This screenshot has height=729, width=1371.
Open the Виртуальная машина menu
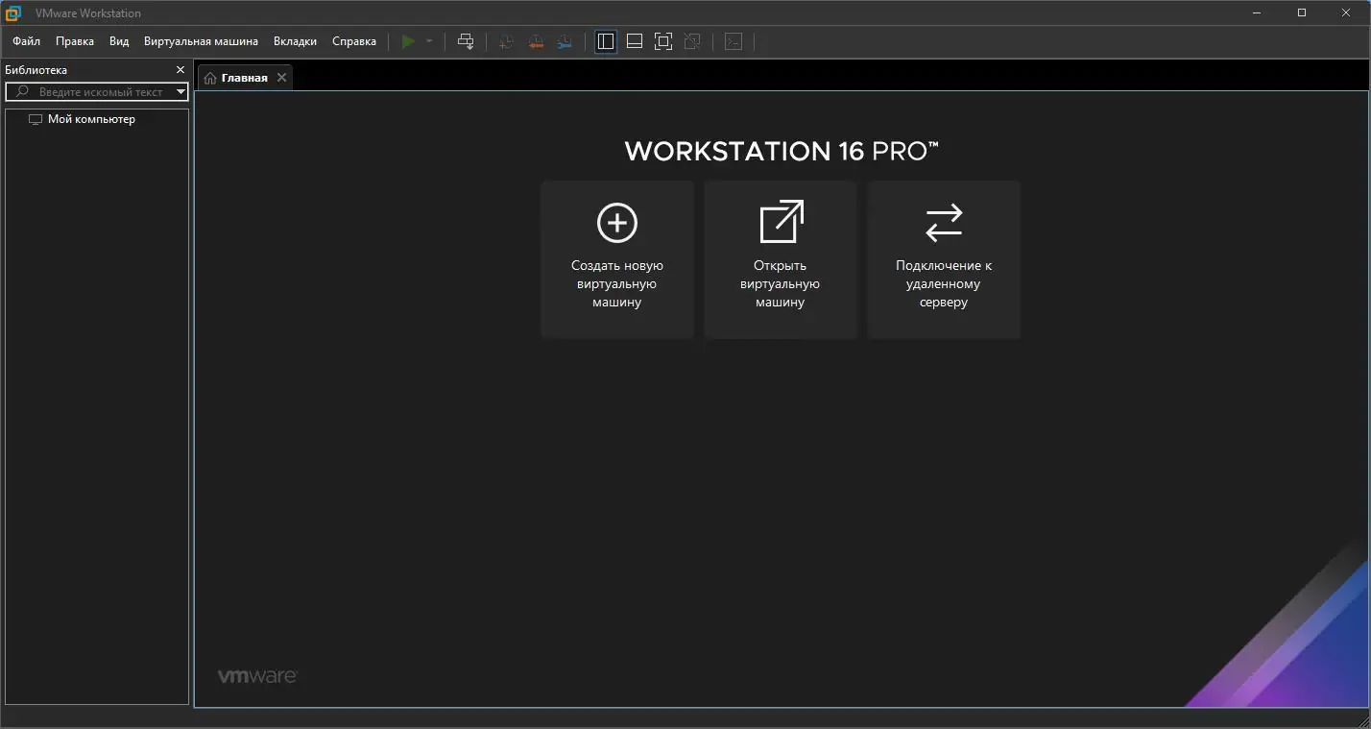pyautogui.click(x=201, y=41)
